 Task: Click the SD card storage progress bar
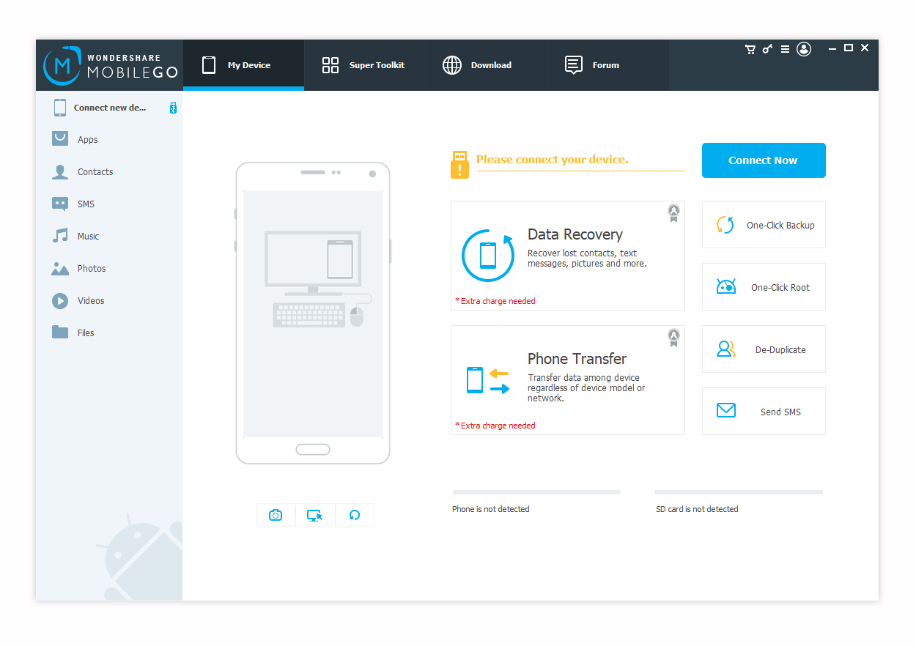coord(739,492)
